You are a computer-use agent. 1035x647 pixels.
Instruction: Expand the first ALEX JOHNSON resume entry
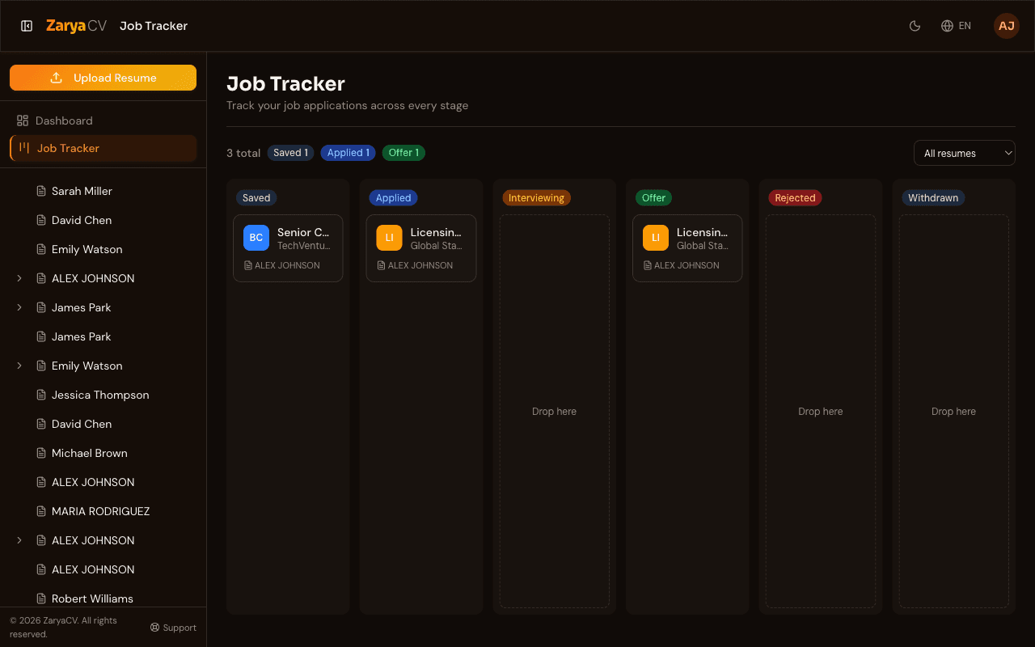tap(19, 277)
